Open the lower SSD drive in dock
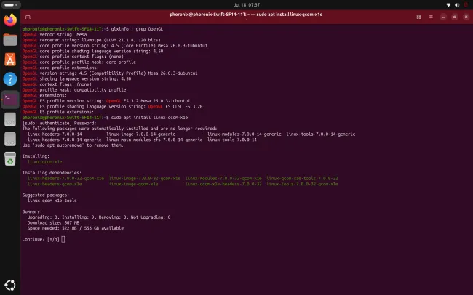 10,140
